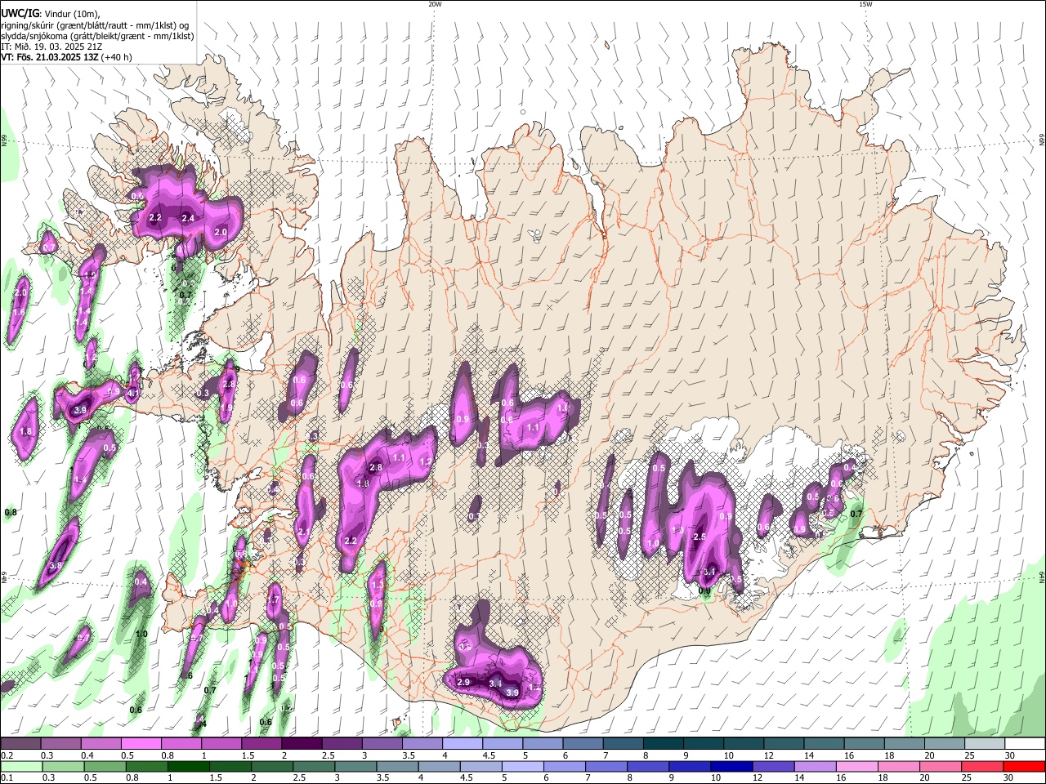Click the '15W' longitude label
This screenshot has height=784, width=1046.
pos(865,4)
